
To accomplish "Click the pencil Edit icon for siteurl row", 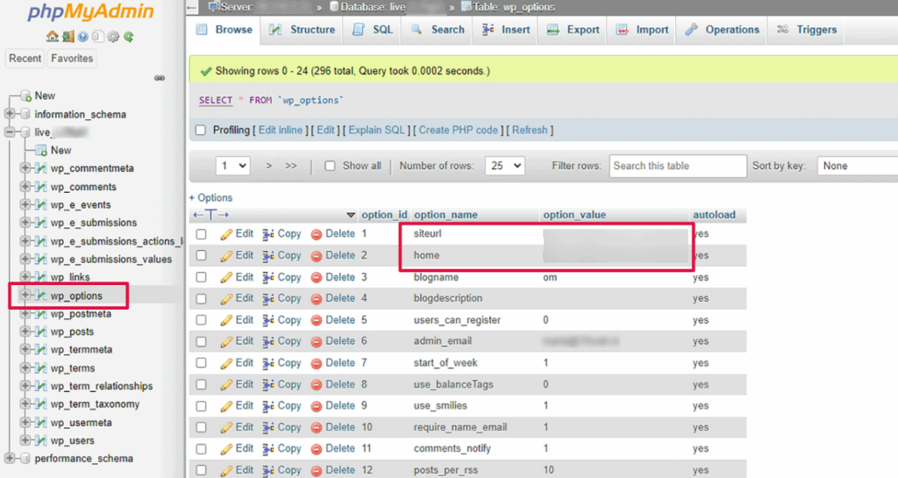I will click(226, 234).
